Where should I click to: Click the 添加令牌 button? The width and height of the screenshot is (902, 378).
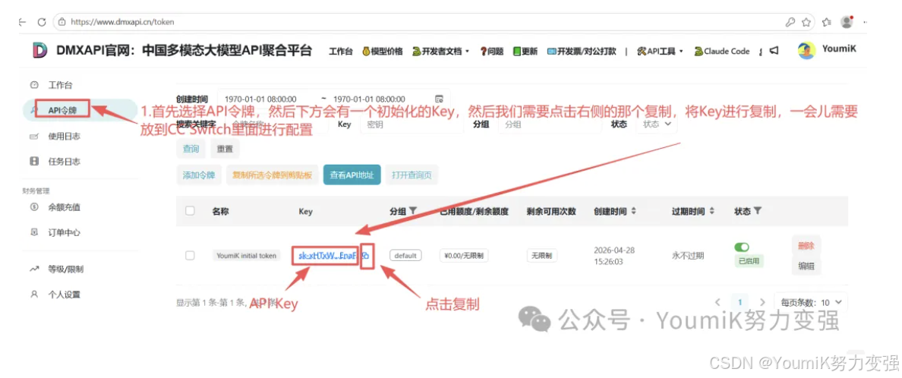click(x=198, y=175)
